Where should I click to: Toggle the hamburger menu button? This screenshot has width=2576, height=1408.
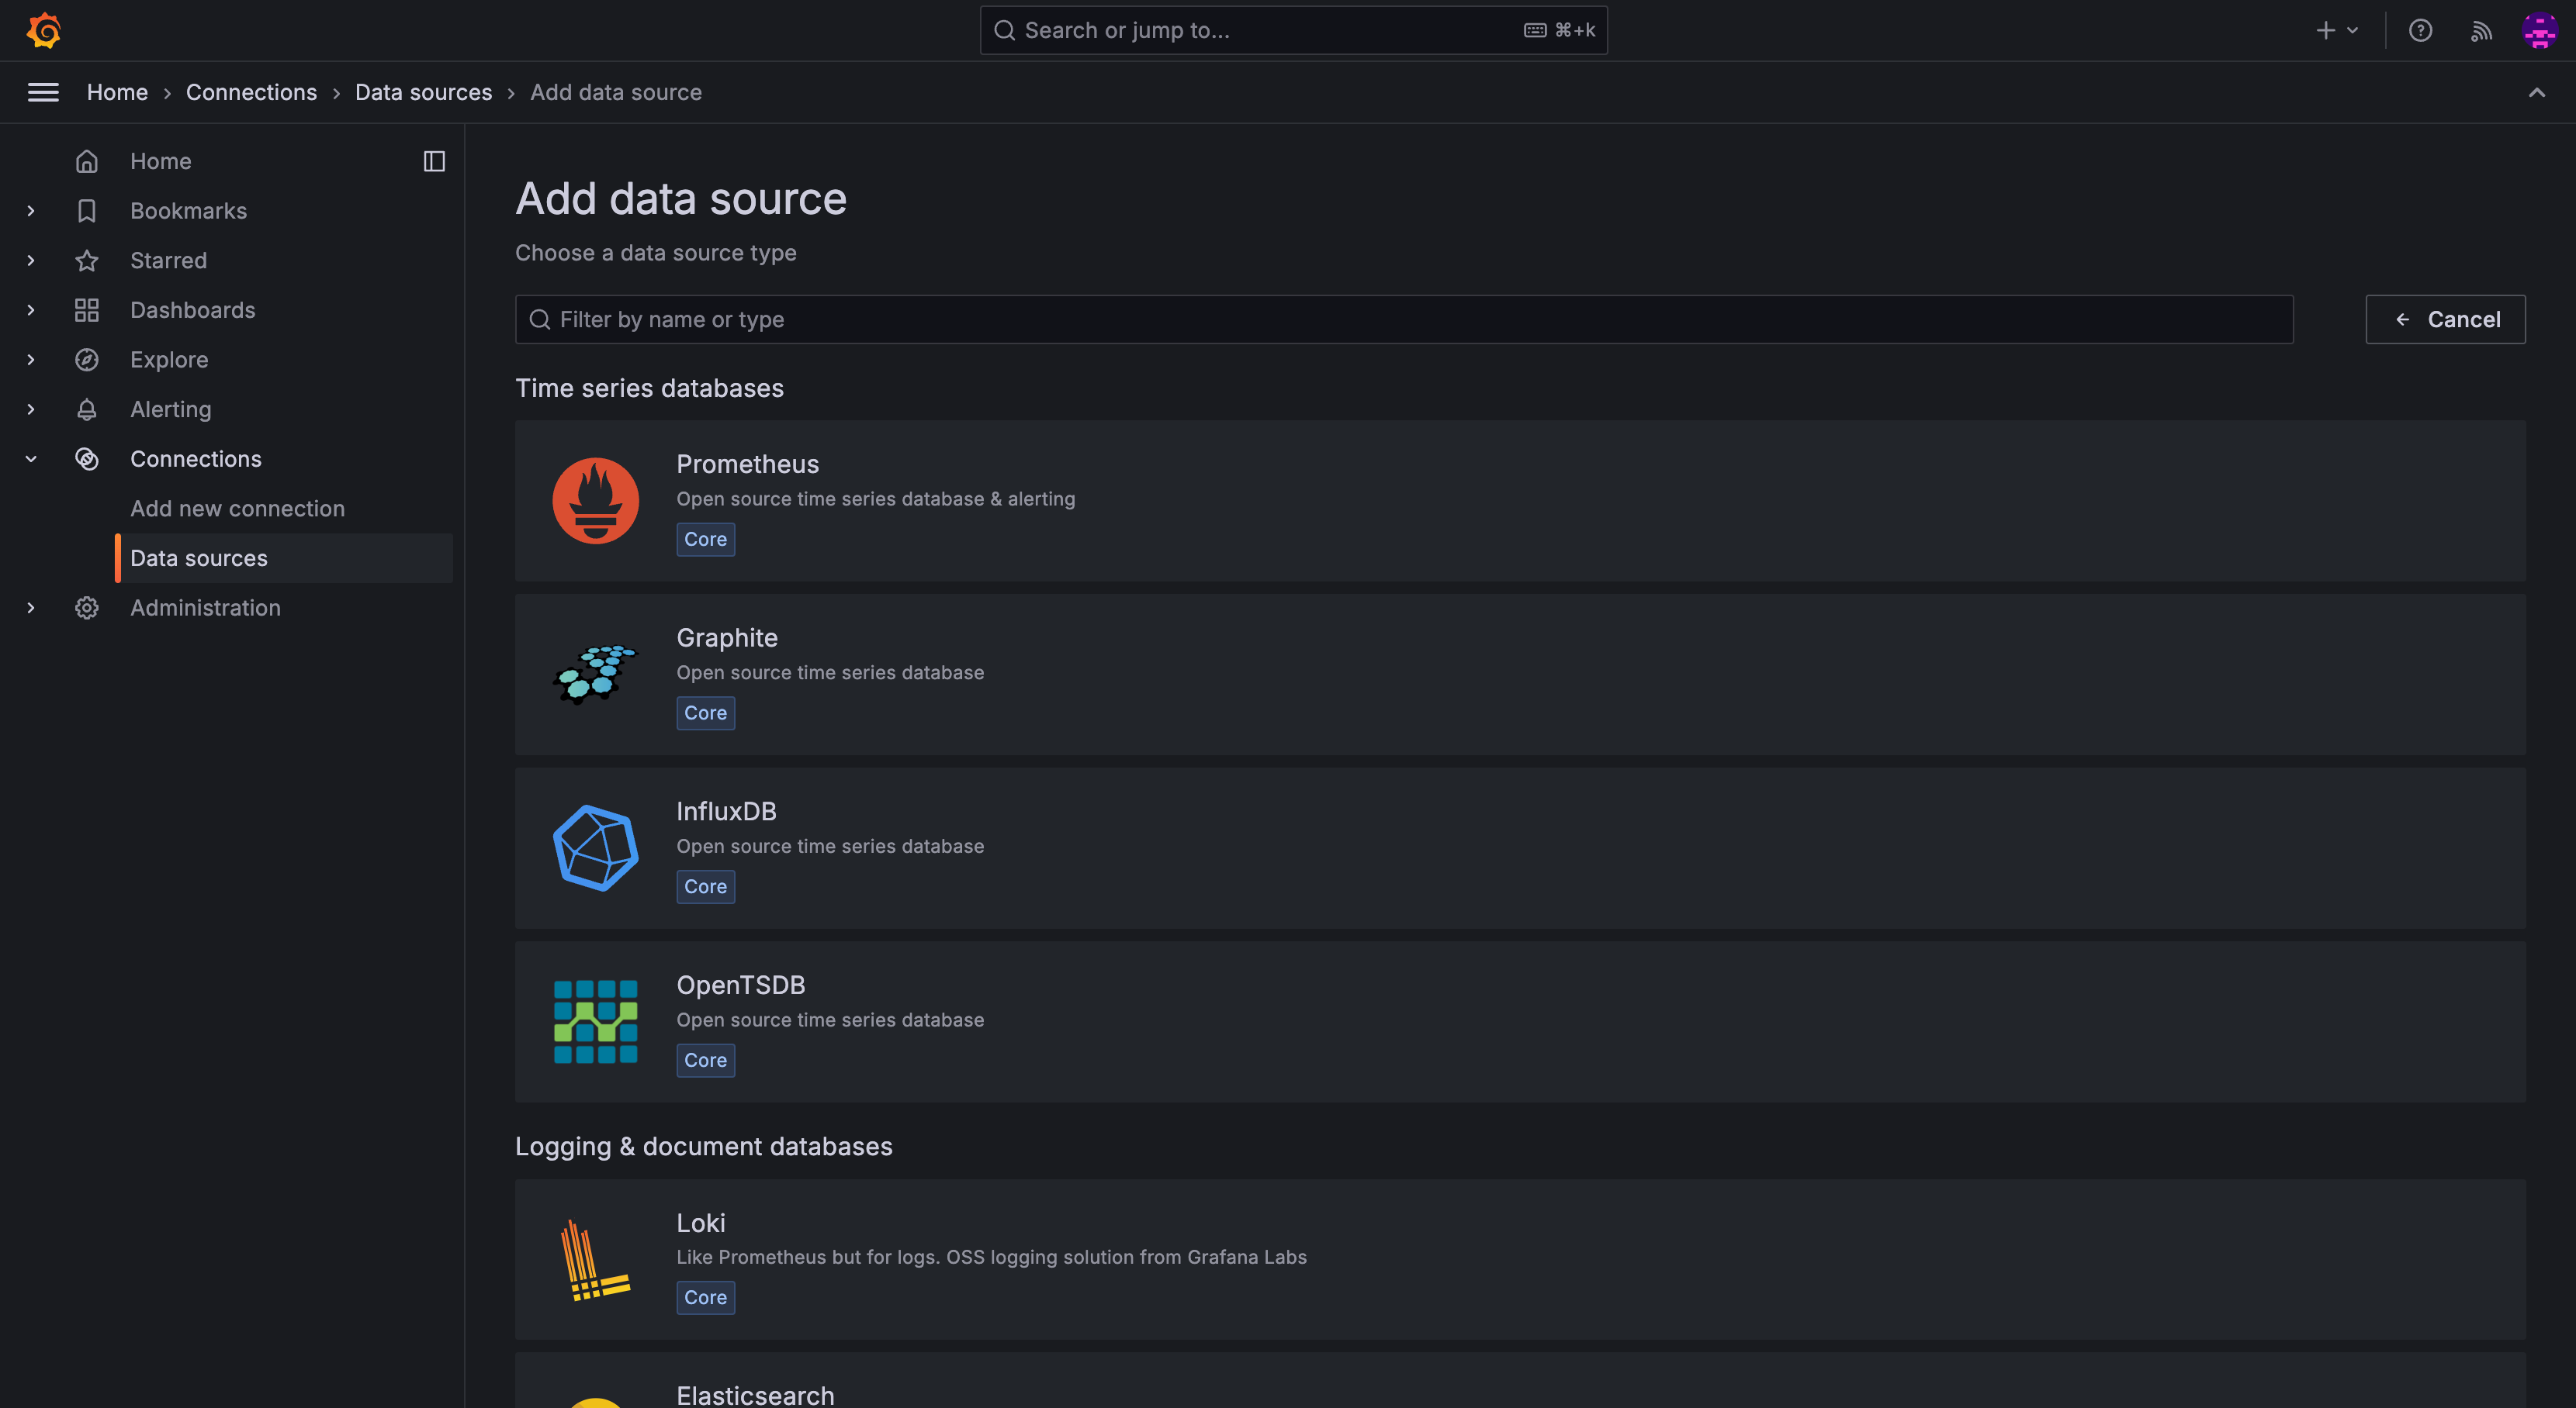pyautogui.click(x=43, y=92)
